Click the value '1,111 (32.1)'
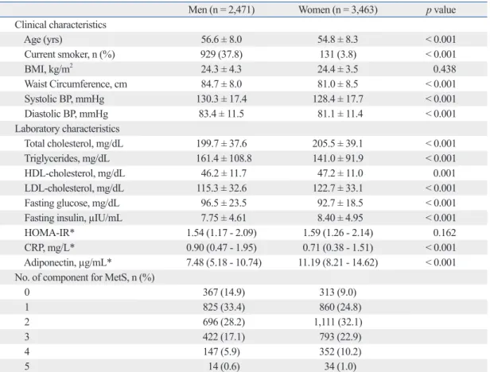The width and height of the screenshot is (490, 372). (338, 322)
